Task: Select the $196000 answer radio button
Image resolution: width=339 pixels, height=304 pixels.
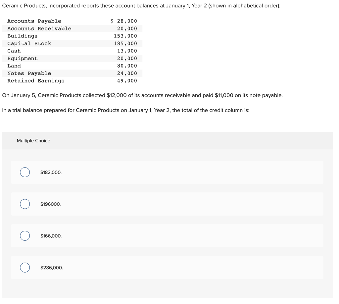Action: pyautogui.click(x=24, y=204)
